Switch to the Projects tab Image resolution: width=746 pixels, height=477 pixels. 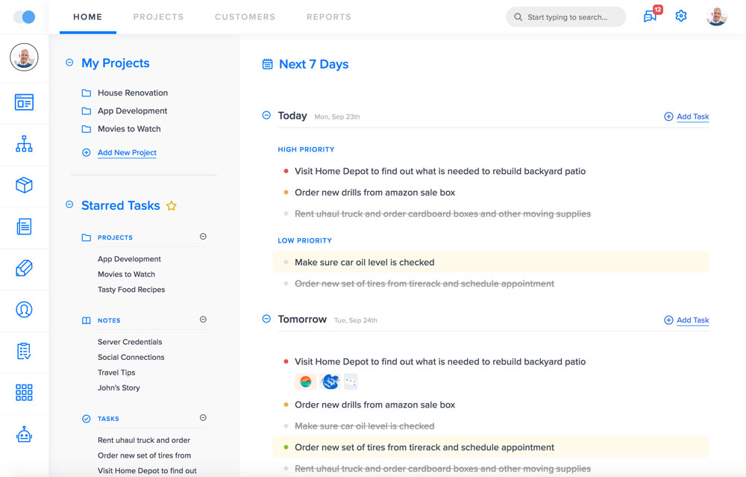158,16
